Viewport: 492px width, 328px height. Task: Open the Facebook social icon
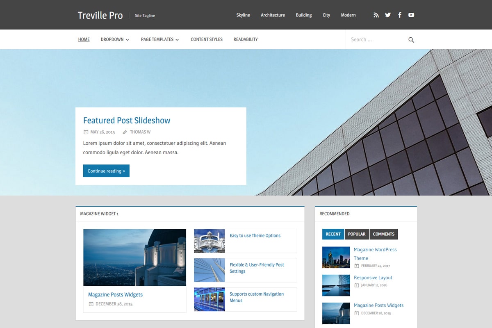[x=400, y=15]
